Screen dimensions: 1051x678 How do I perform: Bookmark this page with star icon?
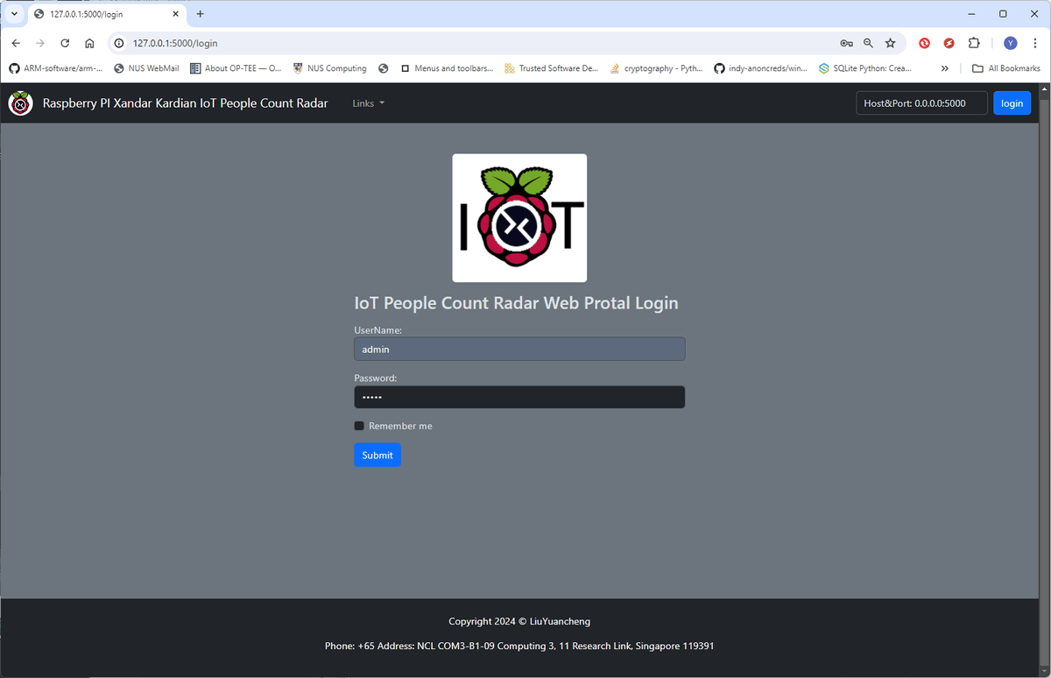pyautogui.click(x=890, y=43)
